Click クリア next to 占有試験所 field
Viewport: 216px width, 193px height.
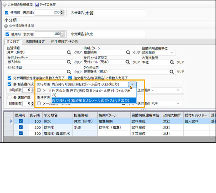(x=180, y=62)
